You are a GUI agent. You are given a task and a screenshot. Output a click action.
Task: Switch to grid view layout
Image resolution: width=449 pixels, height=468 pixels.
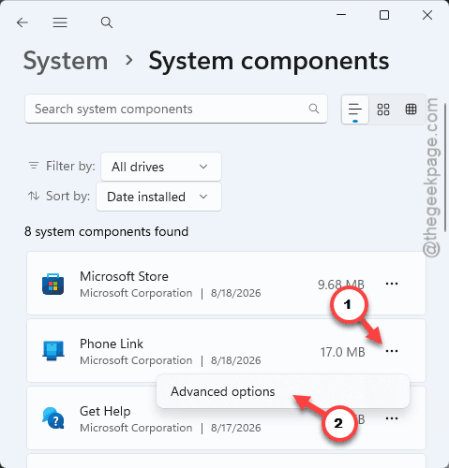click(383, 110)
